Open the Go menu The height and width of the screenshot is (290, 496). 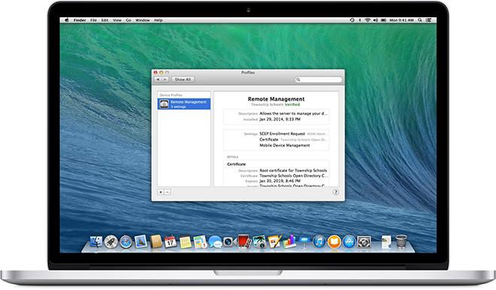click(129, 20)
